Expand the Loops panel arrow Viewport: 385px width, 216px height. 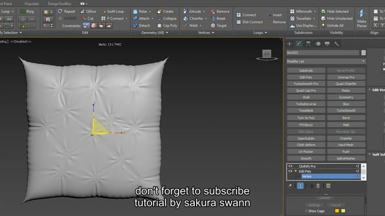pos(266,32)
